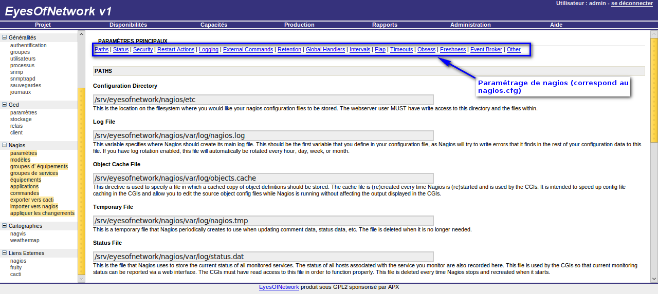Image resolution: width=658 pixels, height=294 pixels.
Task: Go to the Event Broker settings link
Action: click(486, 50)
